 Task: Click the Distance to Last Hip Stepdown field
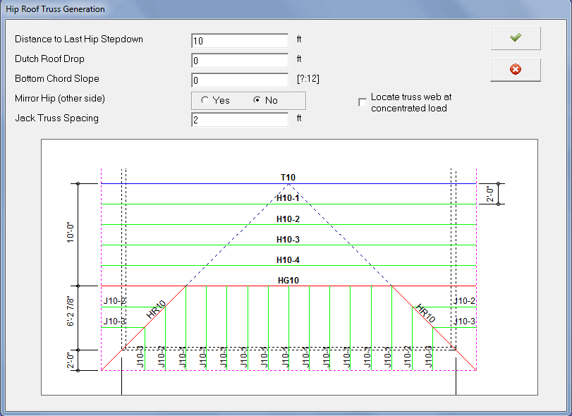(x=239, y=41)
